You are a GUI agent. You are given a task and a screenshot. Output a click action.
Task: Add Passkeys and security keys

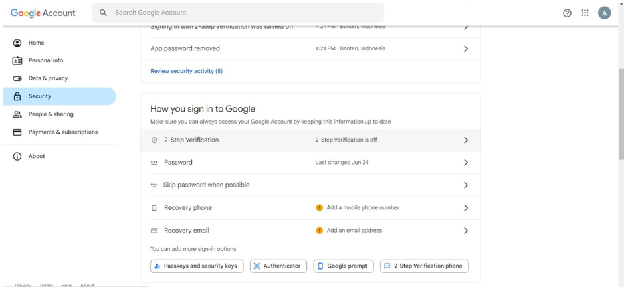pyautogui.click(x=197, y=266)
